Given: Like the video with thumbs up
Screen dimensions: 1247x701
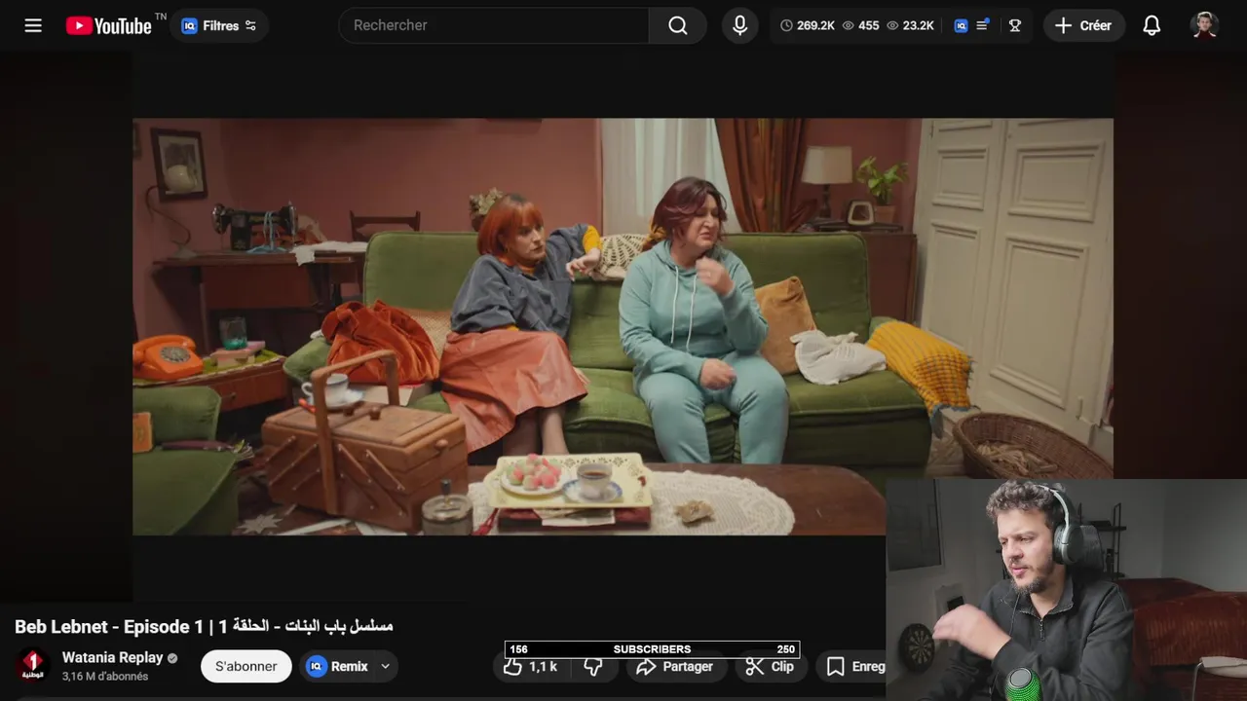Looking at the screenshot, I should pyautogui.click(x=531, y=666).
